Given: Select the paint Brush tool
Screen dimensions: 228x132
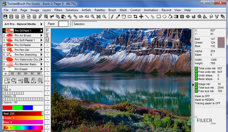Looking at the screenshot, I should [x=112, y=17].
